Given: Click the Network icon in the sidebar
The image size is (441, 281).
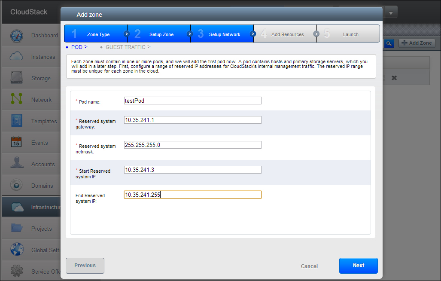Looking at the screenshot, I should point(17,100).
